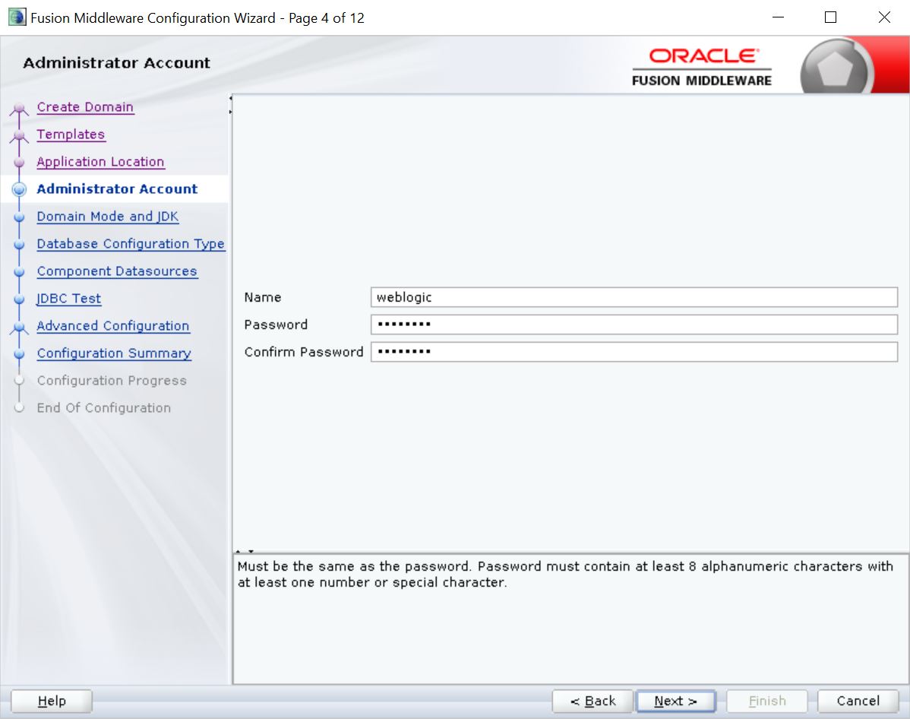Click the Help button

point(52,701)
